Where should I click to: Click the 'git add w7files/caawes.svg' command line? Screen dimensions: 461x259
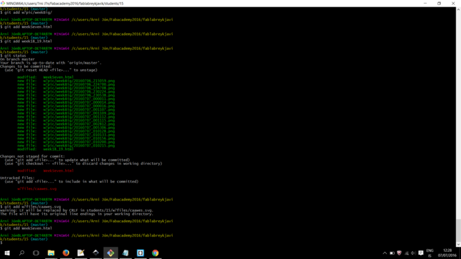[30, 206]
